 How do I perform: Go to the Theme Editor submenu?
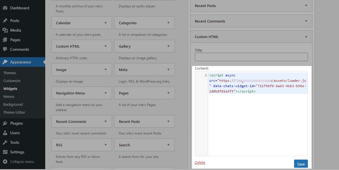click(x=14, y=112)
